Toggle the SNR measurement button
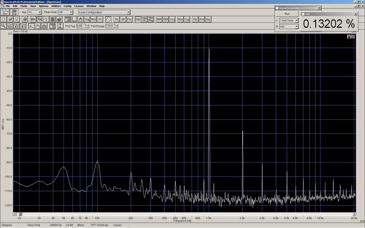This screenshot has width=365, height=228. tap(166, 19)
